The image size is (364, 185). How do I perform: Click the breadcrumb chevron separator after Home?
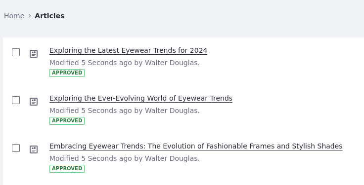30,16
